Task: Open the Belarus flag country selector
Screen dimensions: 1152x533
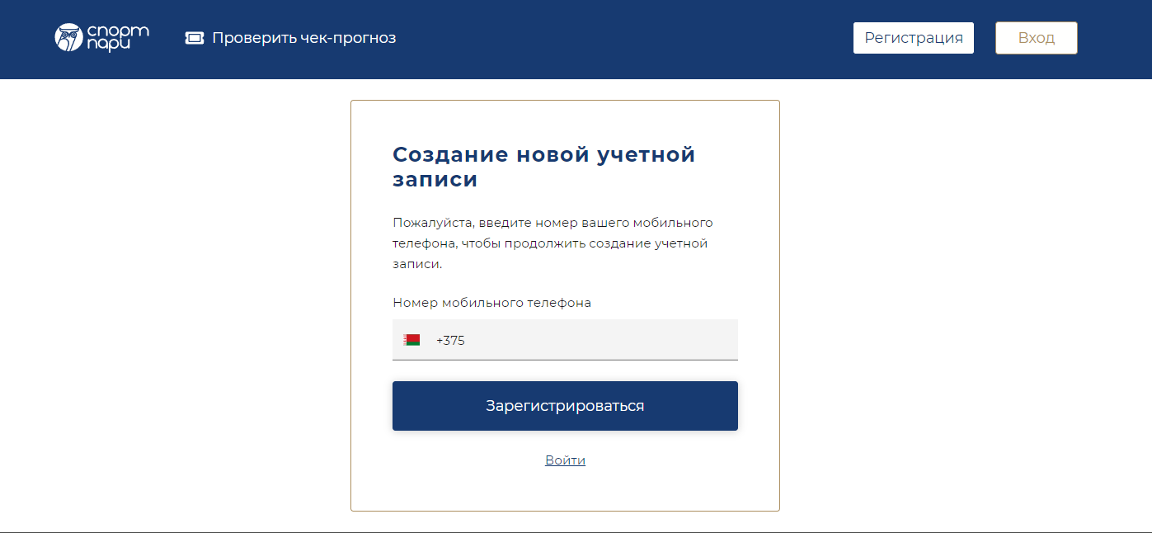Action: coord(411,340)
